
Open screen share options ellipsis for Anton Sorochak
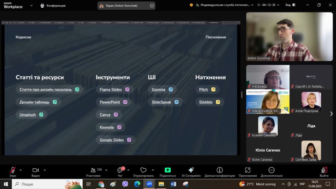pyautogui.click(x=152, y=6)
